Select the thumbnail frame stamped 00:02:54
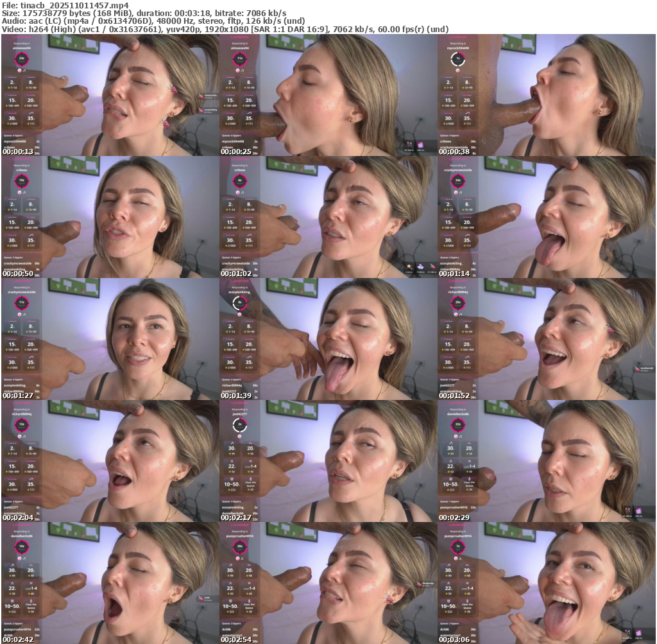The height and width of the screenshot is (644, 657). (328, 583)
